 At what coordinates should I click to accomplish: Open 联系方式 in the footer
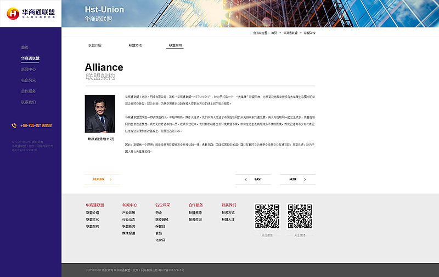[x=228, y=213]
